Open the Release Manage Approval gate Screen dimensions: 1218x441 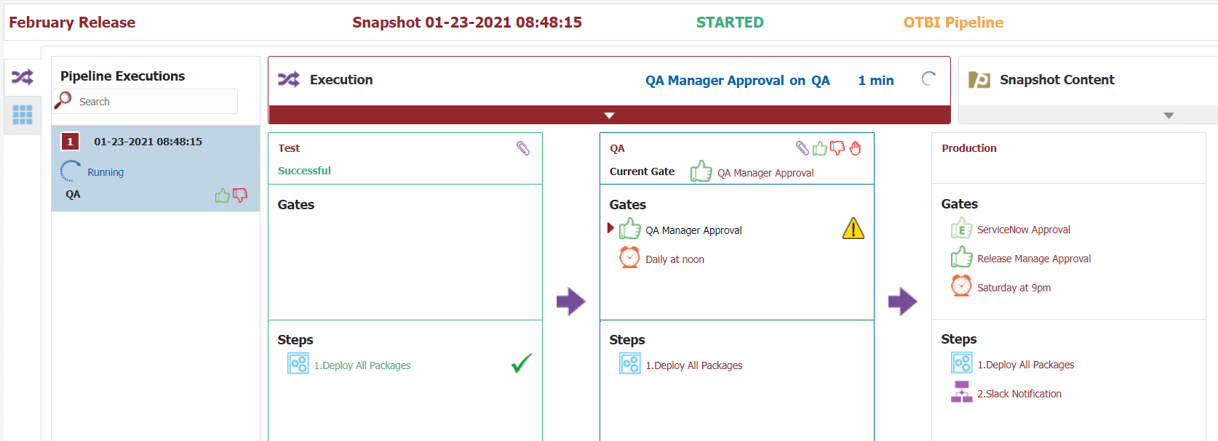pyautogui.click(x=1034, y=259)
